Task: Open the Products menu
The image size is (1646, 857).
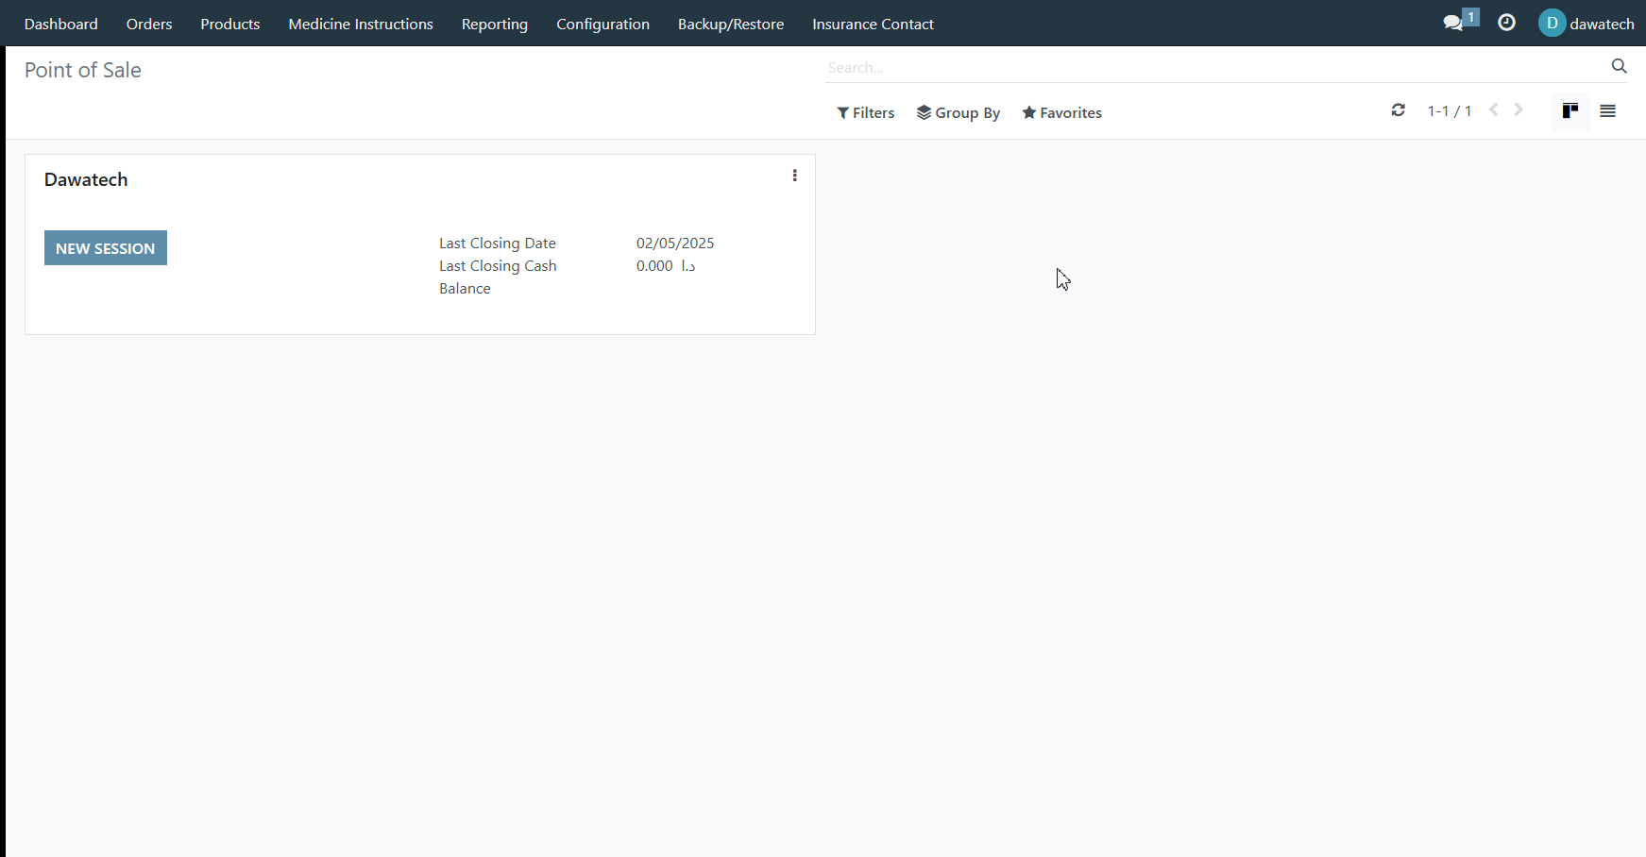Action: click(x=230, y=24)
